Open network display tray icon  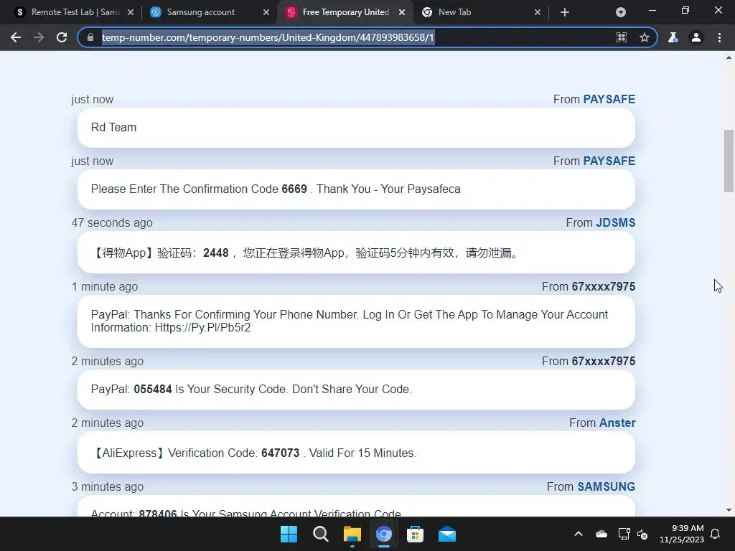(x=624, y=534)
